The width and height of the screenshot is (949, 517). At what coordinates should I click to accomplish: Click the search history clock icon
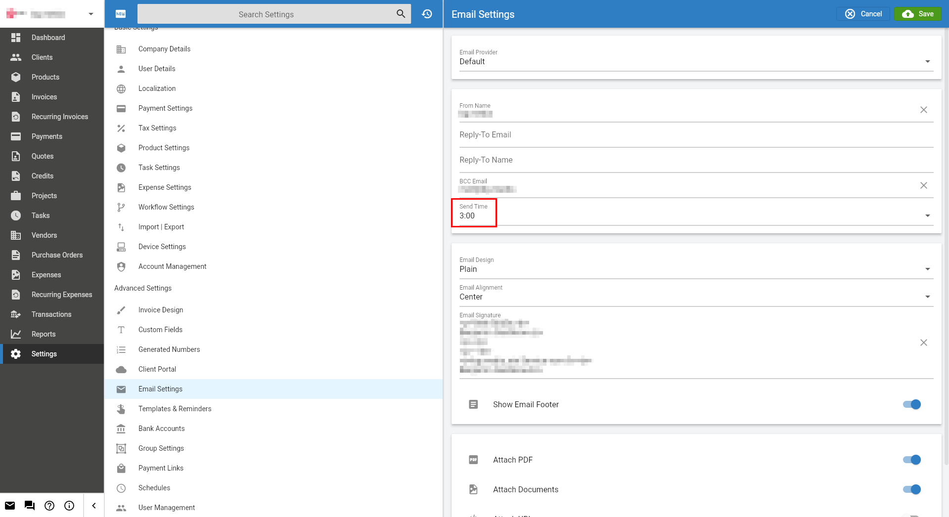pyautogui.click(x=426, y=14)
